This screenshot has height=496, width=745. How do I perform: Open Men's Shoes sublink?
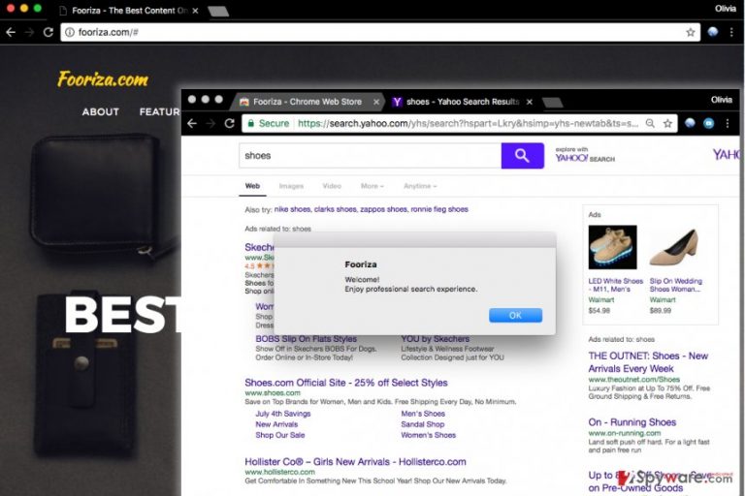[423, 414]
